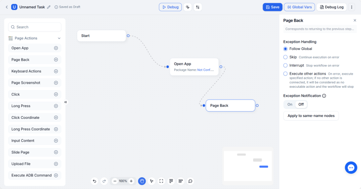Close the Page Back properties panel
Screen dimensions: 361x189
[355, 20]
